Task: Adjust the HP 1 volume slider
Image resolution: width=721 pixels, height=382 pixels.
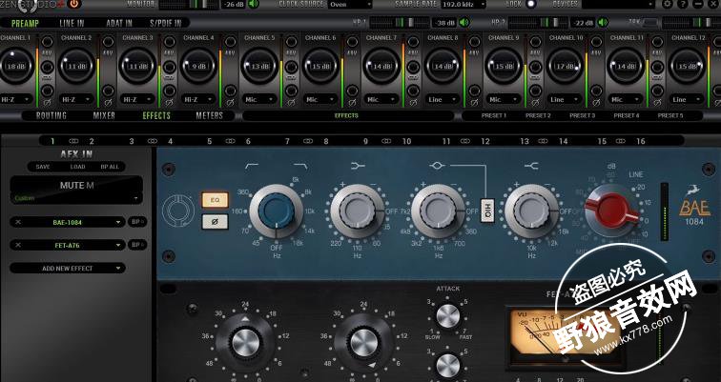Action: click(399, 22)
